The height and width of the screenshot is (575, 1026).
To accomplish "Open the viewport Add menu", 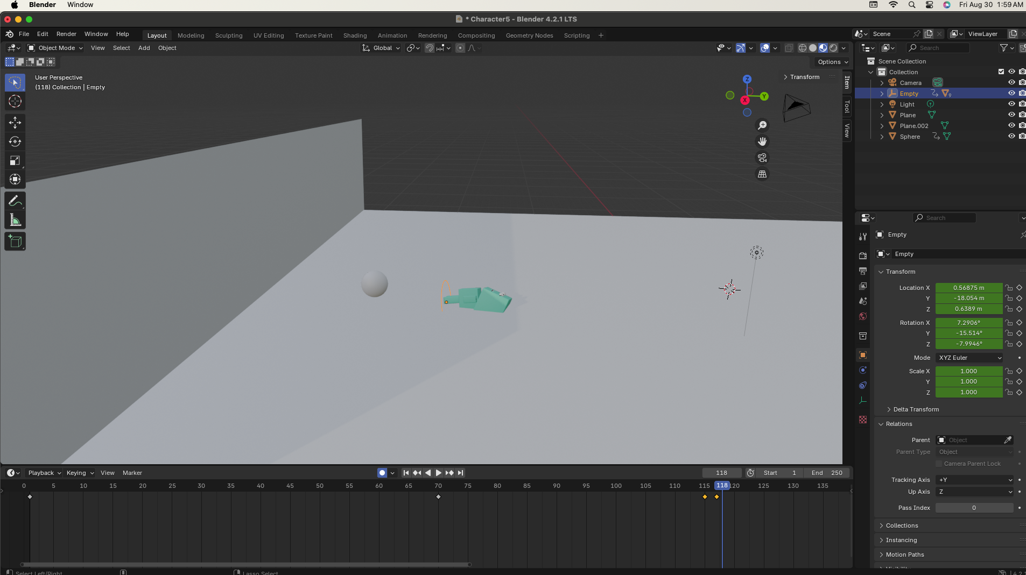I will click(x=144, y=48).
